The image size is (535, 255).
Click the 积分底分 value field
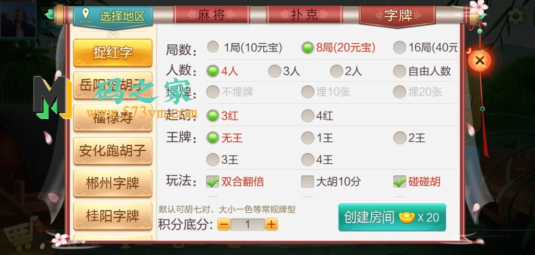point(247,224)
